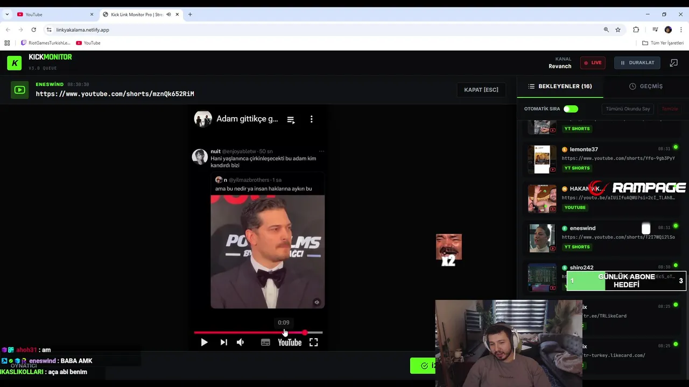Viewport: 689px width, 387px height.
Task: Open a new browser tab
Action: point(190,15)
